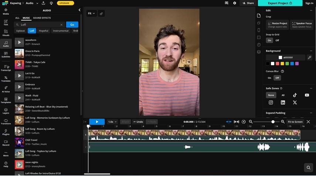The height and width of the screenshot is (176, 316).
Task: Click the timeline snapping icon
Action: click(x=228, y=122)
